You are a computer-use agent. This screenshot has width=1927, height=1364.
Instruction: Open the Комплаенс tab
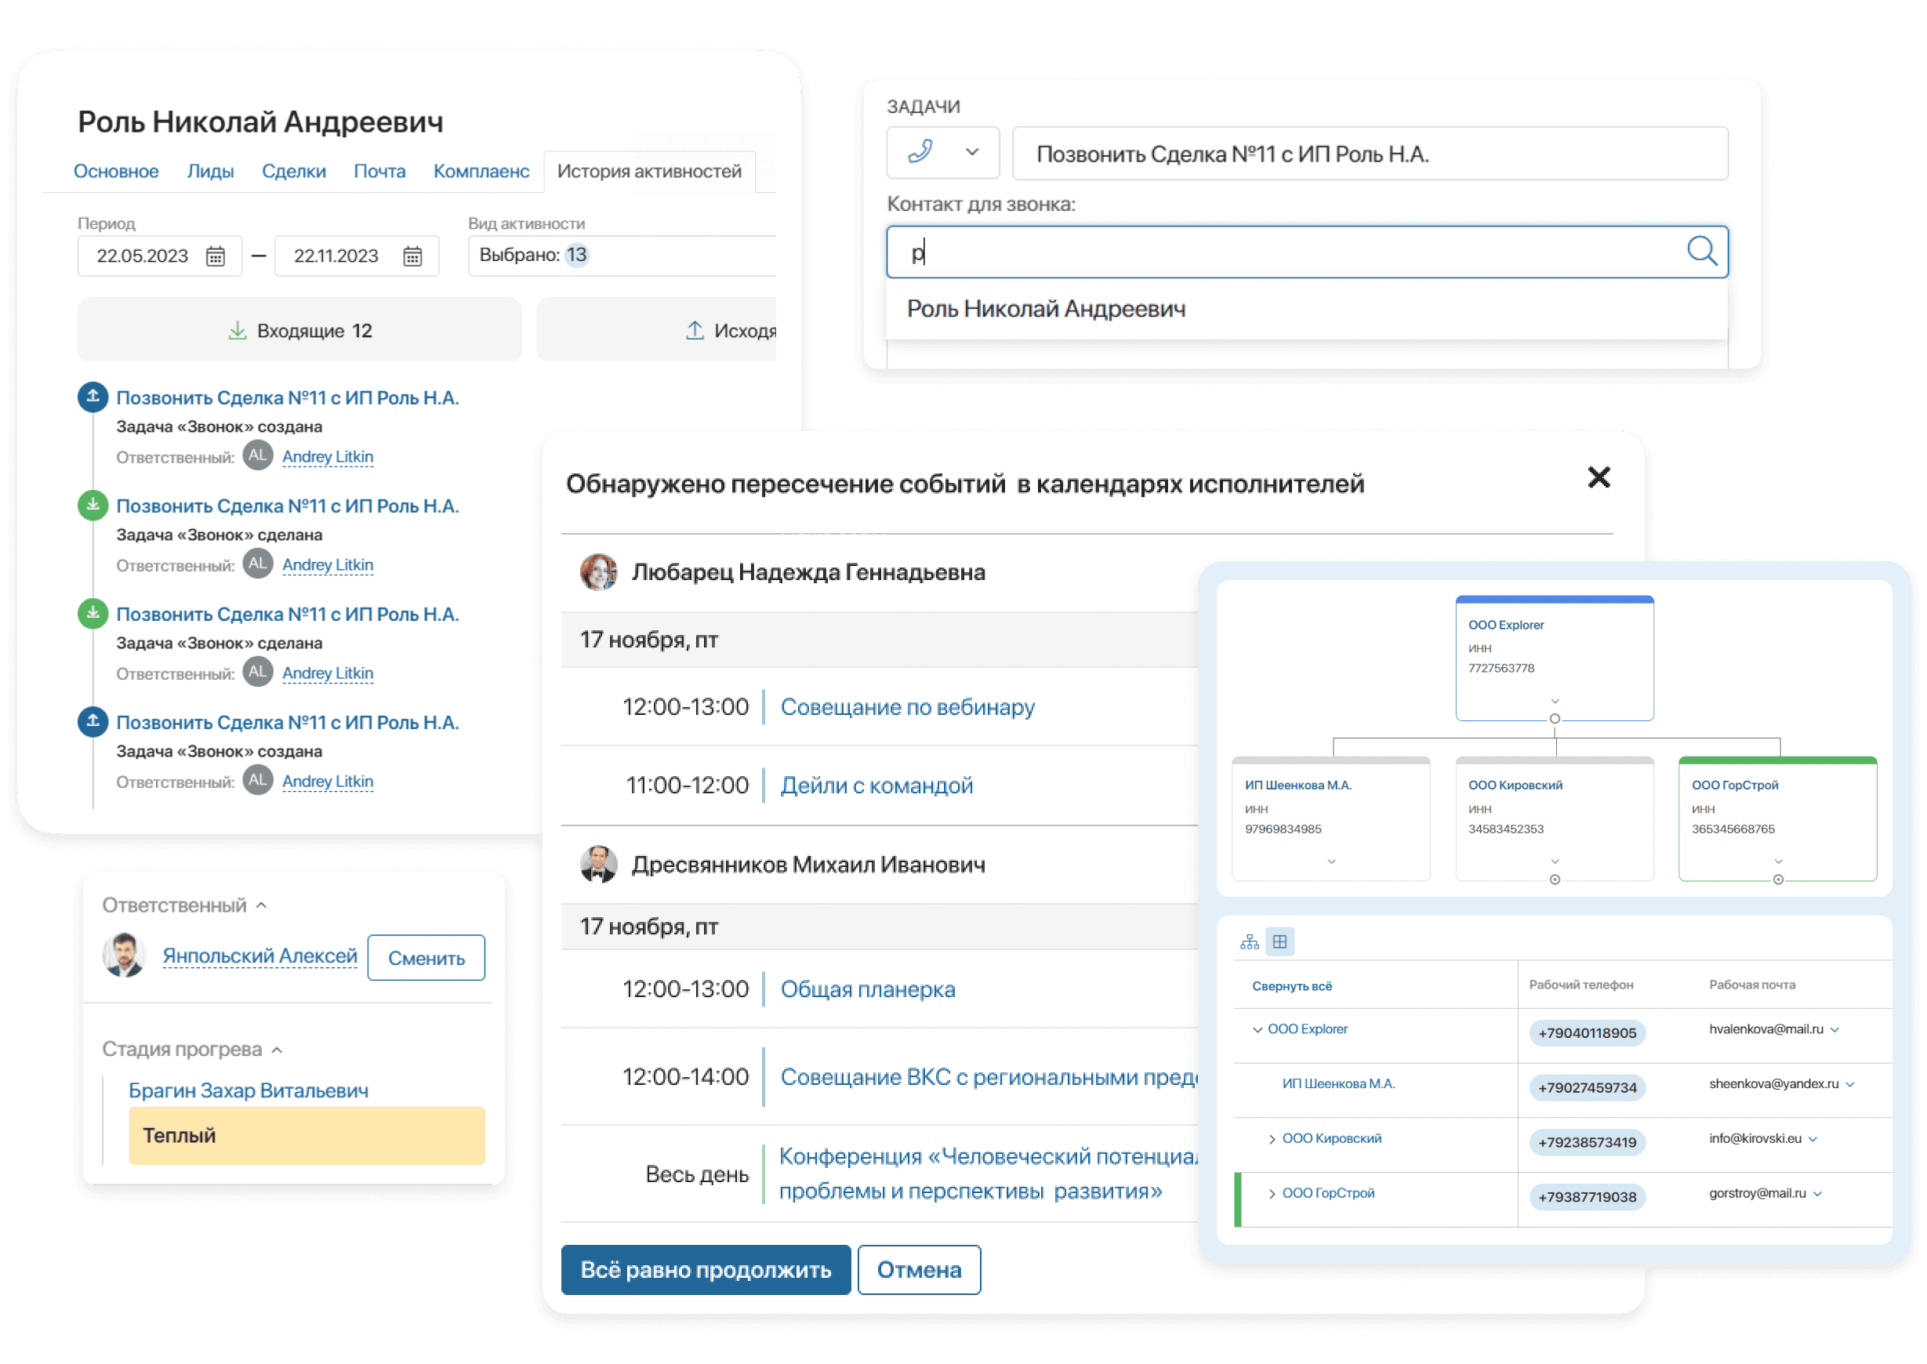tap(481, 172)
